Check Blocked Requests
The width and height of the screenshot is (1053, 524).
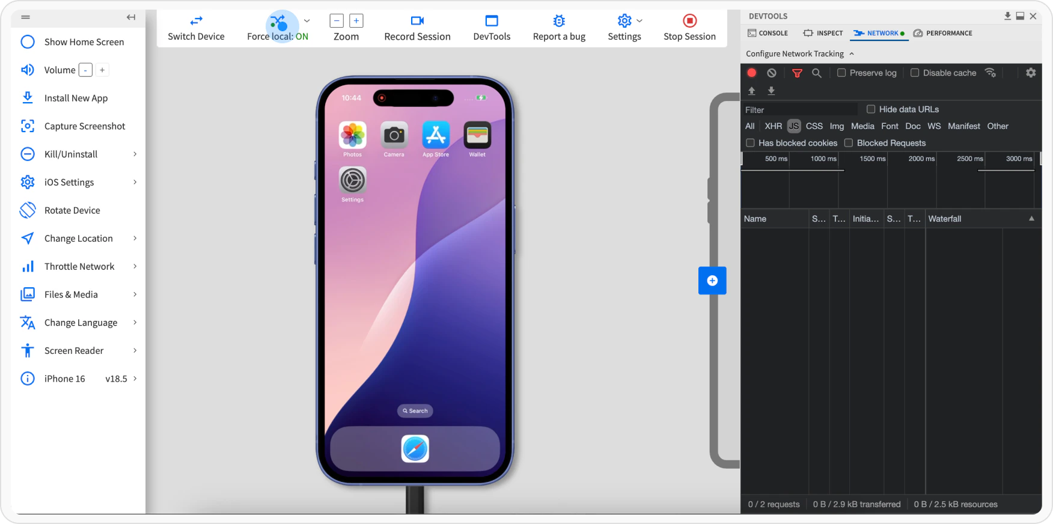pos(849,143)
